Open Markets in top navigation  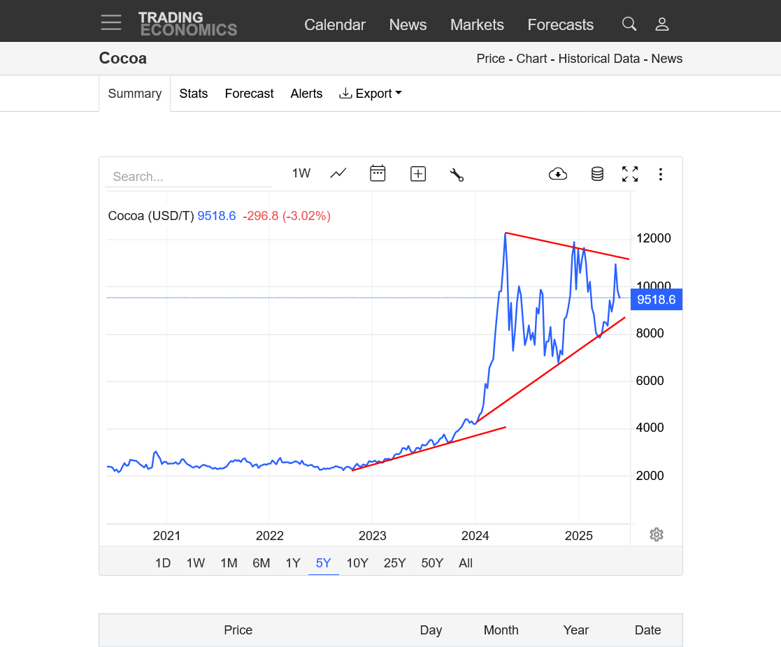(x=477, y=24)
